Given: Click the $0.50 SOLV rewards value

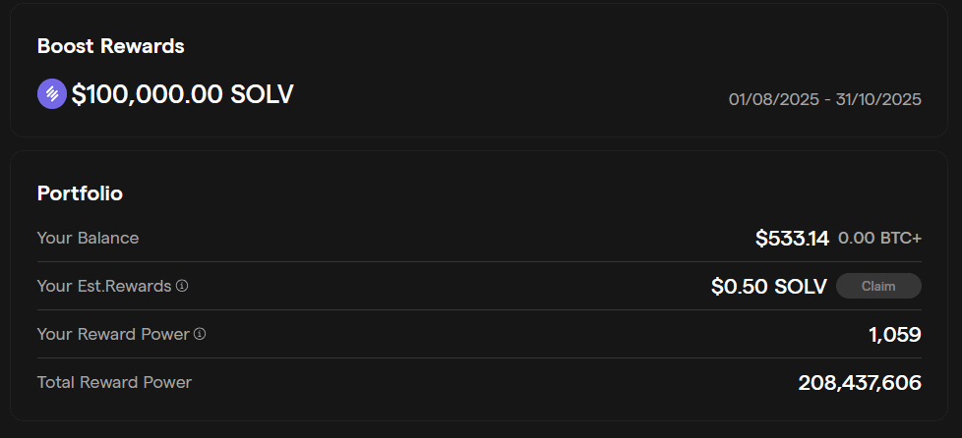Looking at the screenshot, I should point(769,286).
